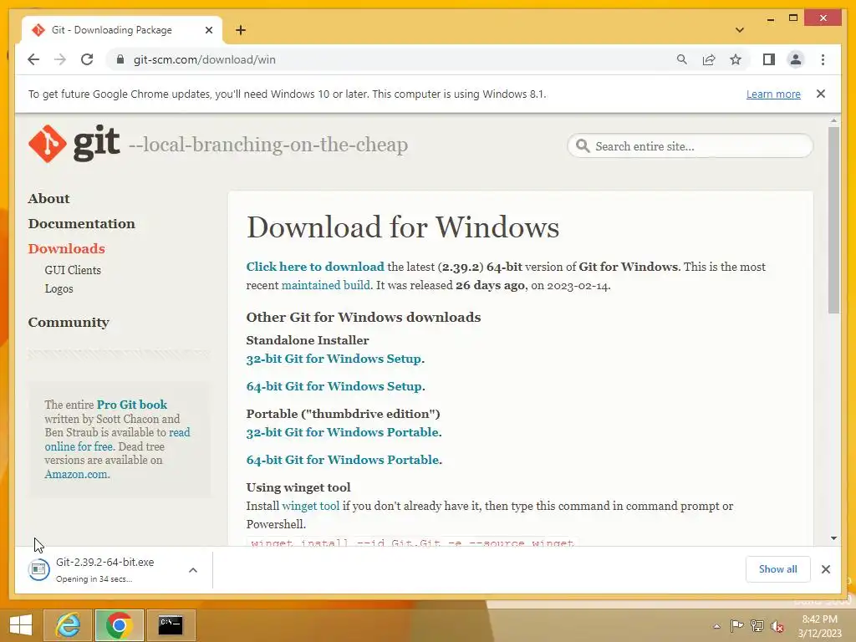Open Chrome side panel
856x642 pixels.
[769, 59]
